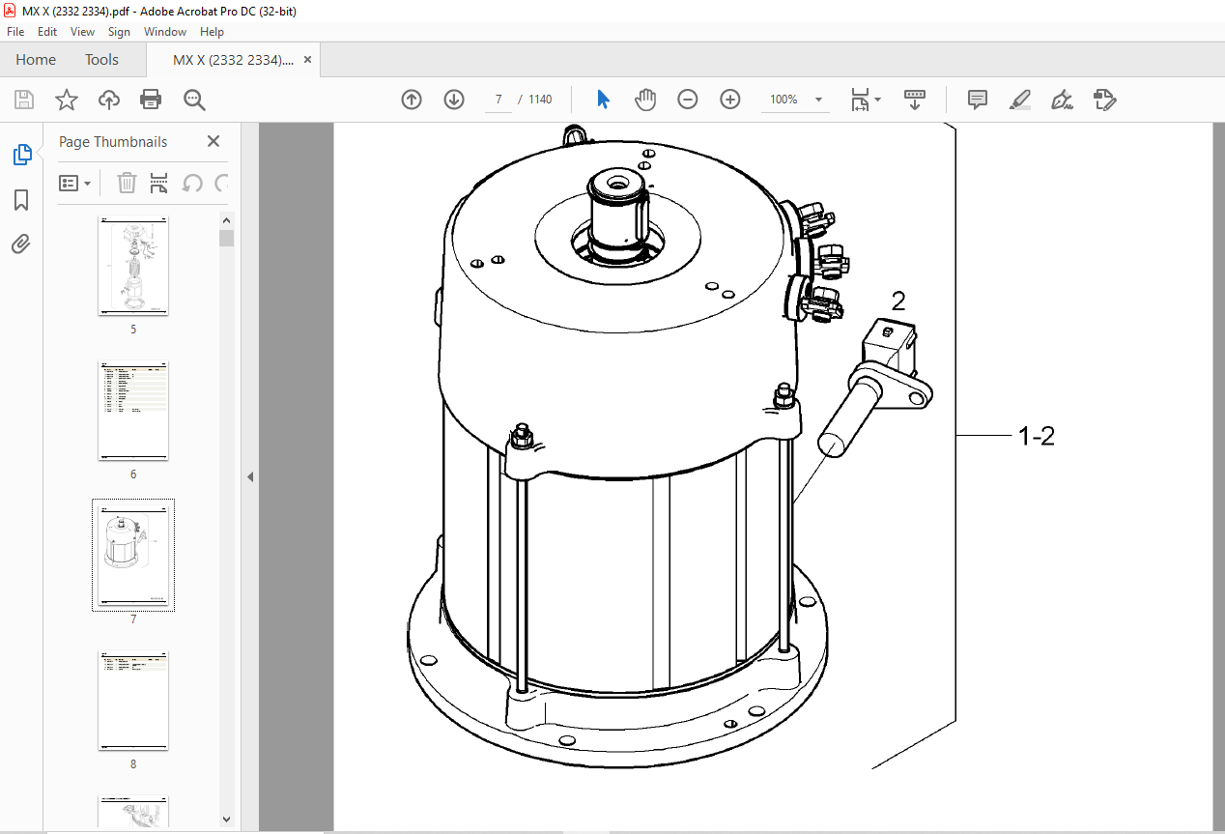Select the page 8 thumbnail

click(x=133, y=702)
